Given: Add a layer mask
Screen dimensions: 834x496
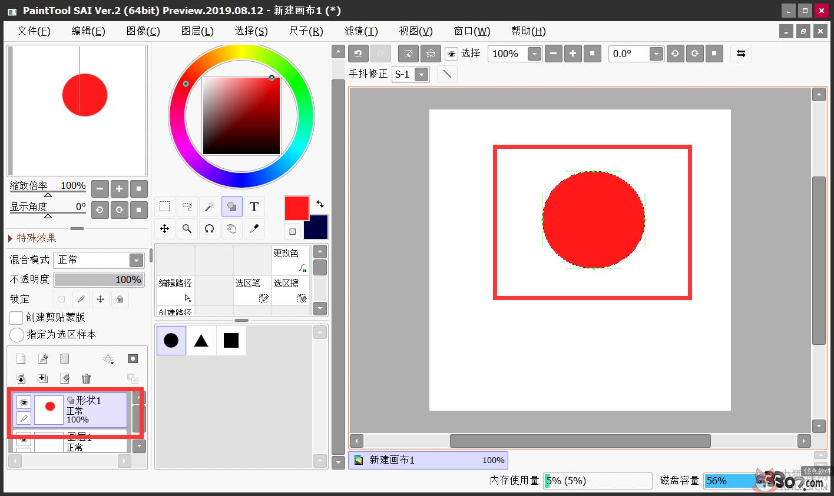Looking at the screenshot, I should pyautogui.click(x=133, y=359).
